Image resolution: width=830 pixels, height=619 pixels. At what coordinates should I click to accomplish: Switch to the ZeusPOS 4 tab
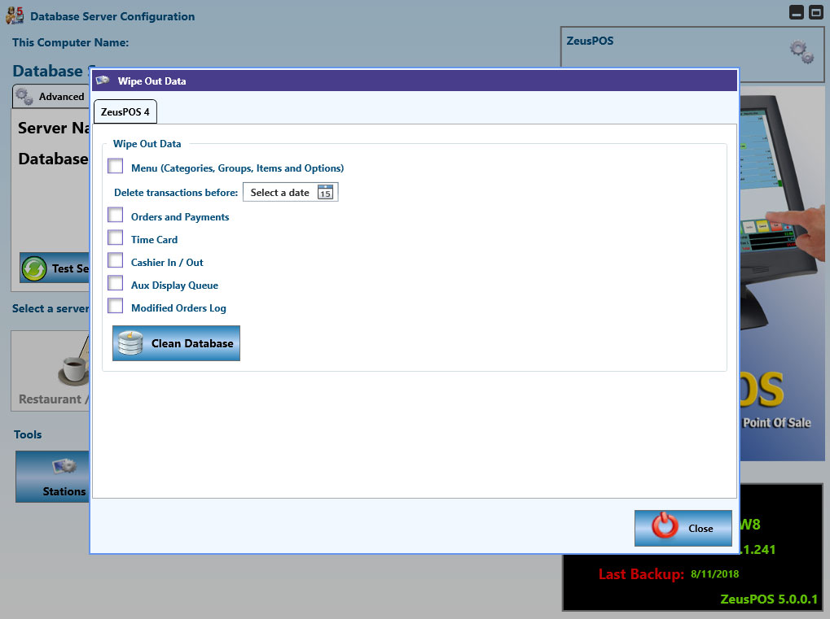click(x=125, y=111)
